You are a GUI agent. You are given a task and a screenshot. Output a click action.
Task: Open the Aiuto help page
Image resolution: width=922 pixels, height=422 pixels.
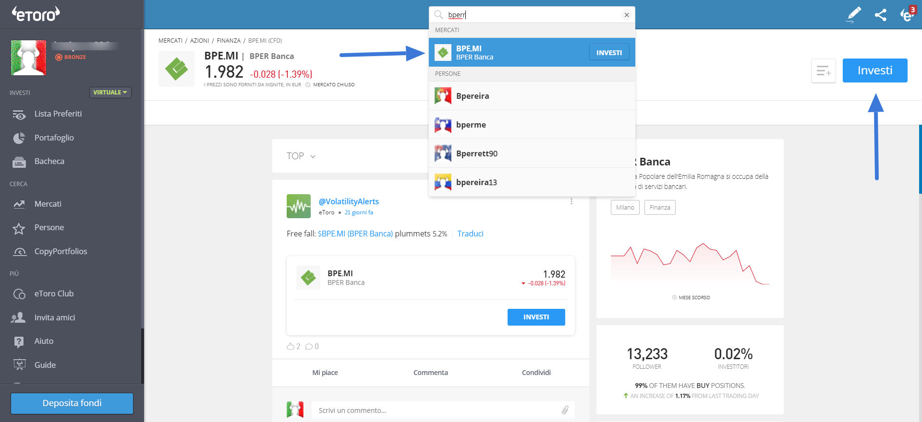coord(44,341)
